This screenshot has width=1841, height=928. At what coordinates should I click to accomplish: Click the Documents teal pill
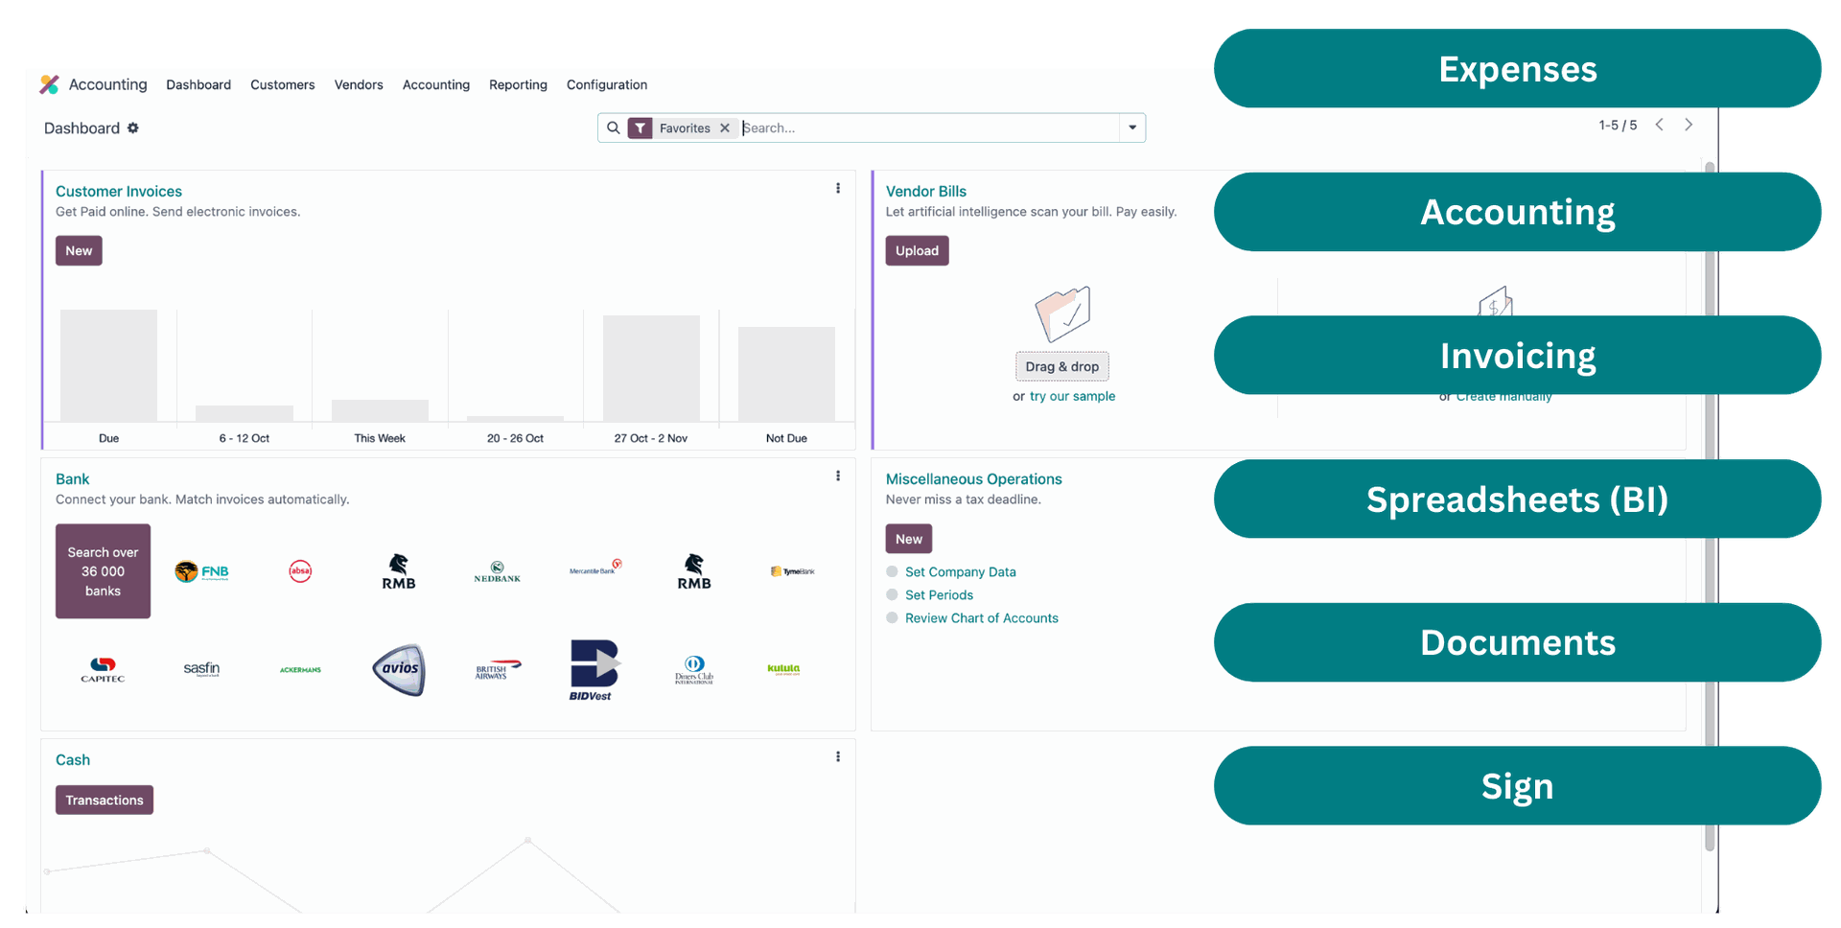coord(1517,642)
